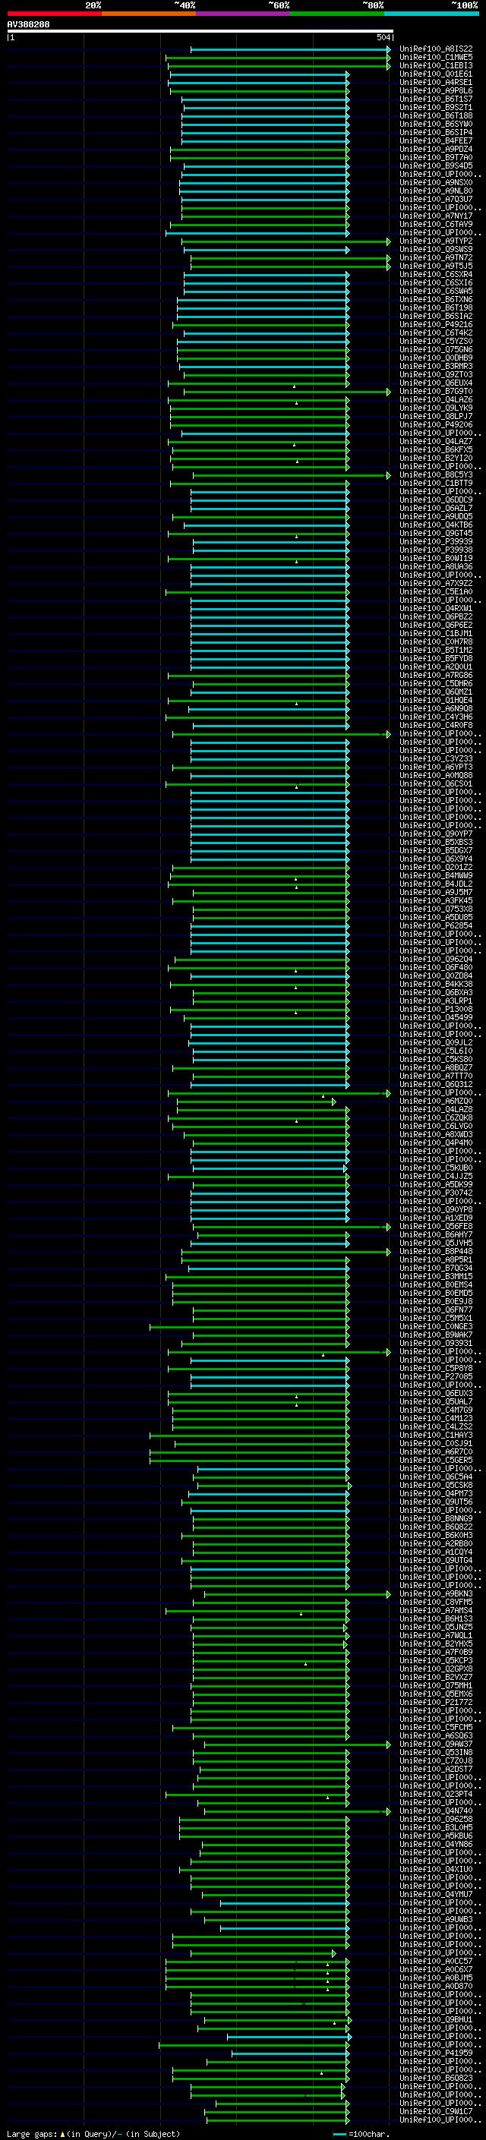
Task: Click the white query sequence bar
Action: pyautogui.click(x=200, y=32)
